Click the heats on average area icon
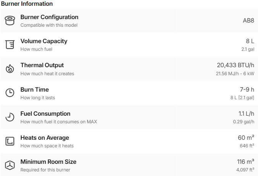 tap(10, 141)
